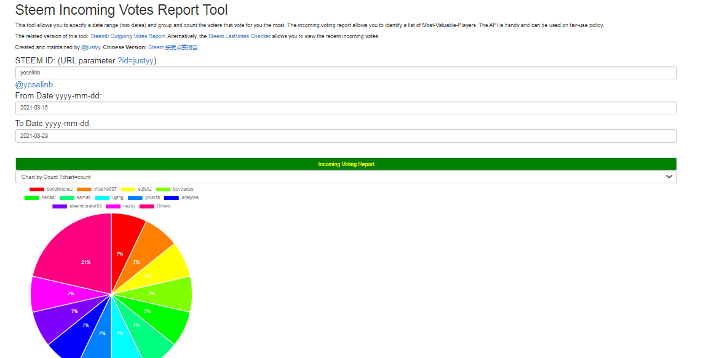Focus the STEEM ID field containing yoselinb
This screenshot has height=358, width=709.
(x=346, y=73)
